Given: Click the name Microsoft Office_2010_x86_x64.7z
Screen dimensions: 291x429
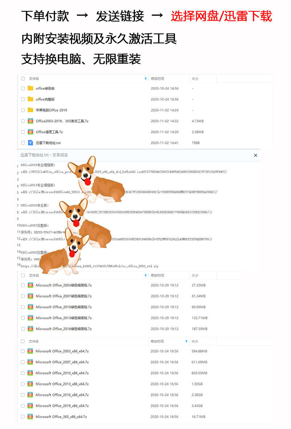Looking at the screenshot, I should (62, 373).
